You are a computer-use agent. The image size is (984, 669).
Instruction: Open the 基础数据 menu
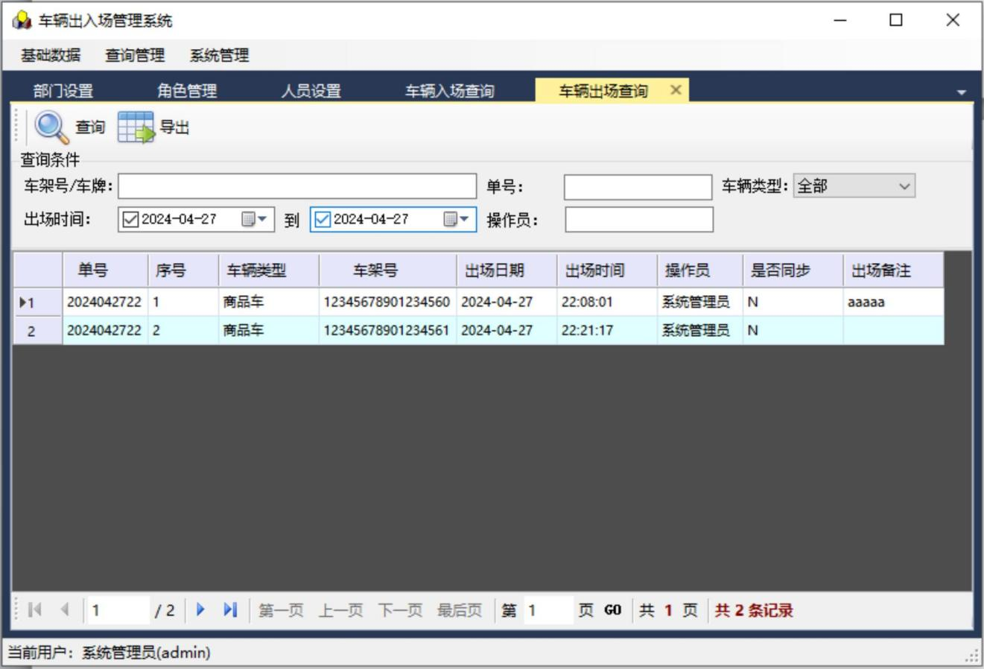coord(51,55)
